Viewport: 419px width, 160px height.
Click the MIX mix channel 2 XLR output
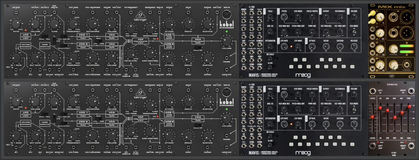coord(406,32)
